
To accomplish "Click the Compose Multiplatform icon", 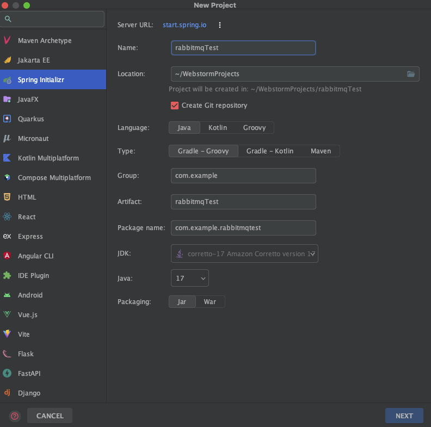I will (x=7, y=177).
